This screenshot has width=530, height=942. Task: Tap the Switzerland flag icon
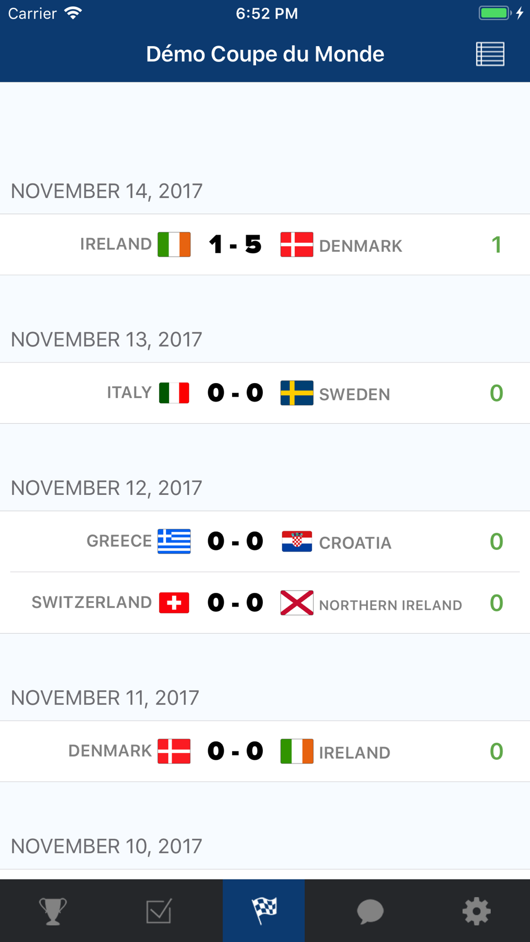(x=174, y=603)
